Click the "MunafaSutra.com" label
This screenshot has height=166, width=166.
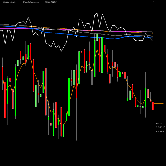[x=31, y=2]
